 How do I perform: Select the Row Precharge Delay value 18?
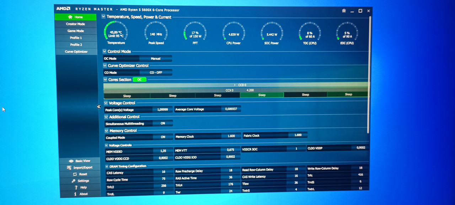click(x=230, y=170)
